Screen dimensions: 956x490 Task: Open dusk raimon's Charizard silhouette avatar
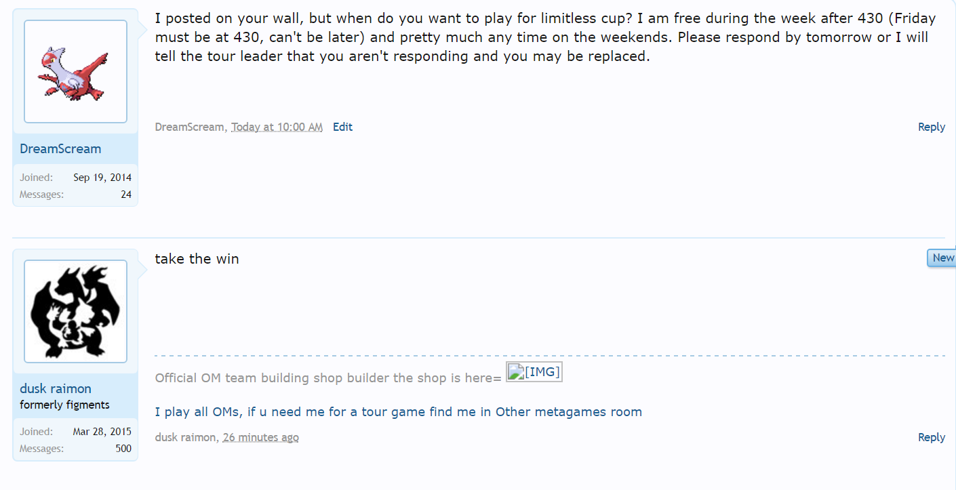pyautogui.click(x=75, y=311)
